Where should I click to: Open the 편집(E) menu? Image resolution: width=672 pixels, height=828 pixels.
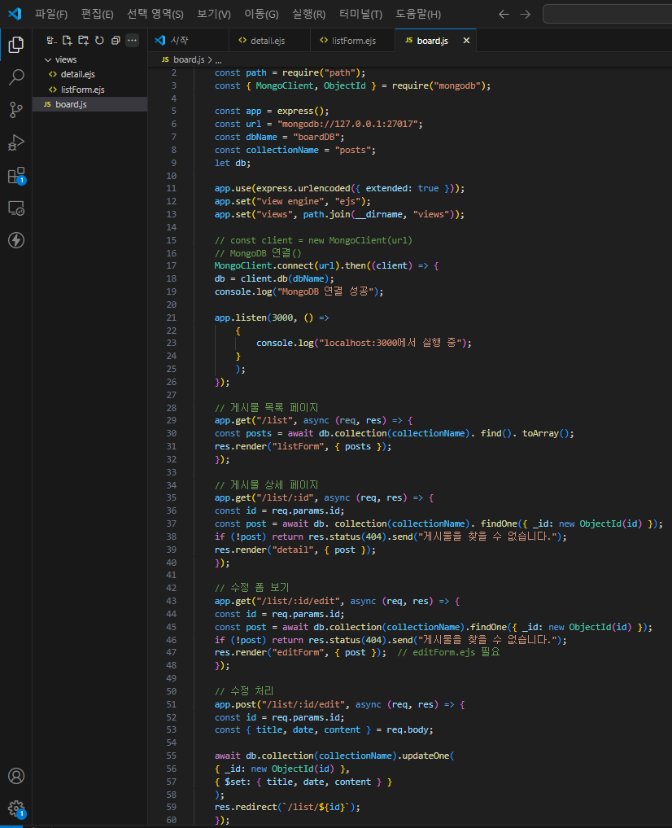point(97,15)
